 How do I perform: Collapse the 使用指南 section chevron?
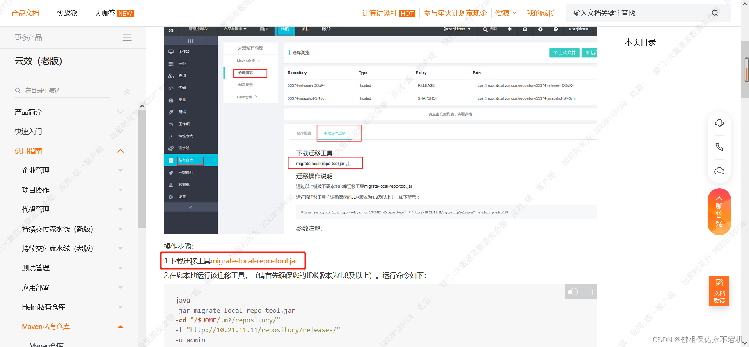click(121, 151)
